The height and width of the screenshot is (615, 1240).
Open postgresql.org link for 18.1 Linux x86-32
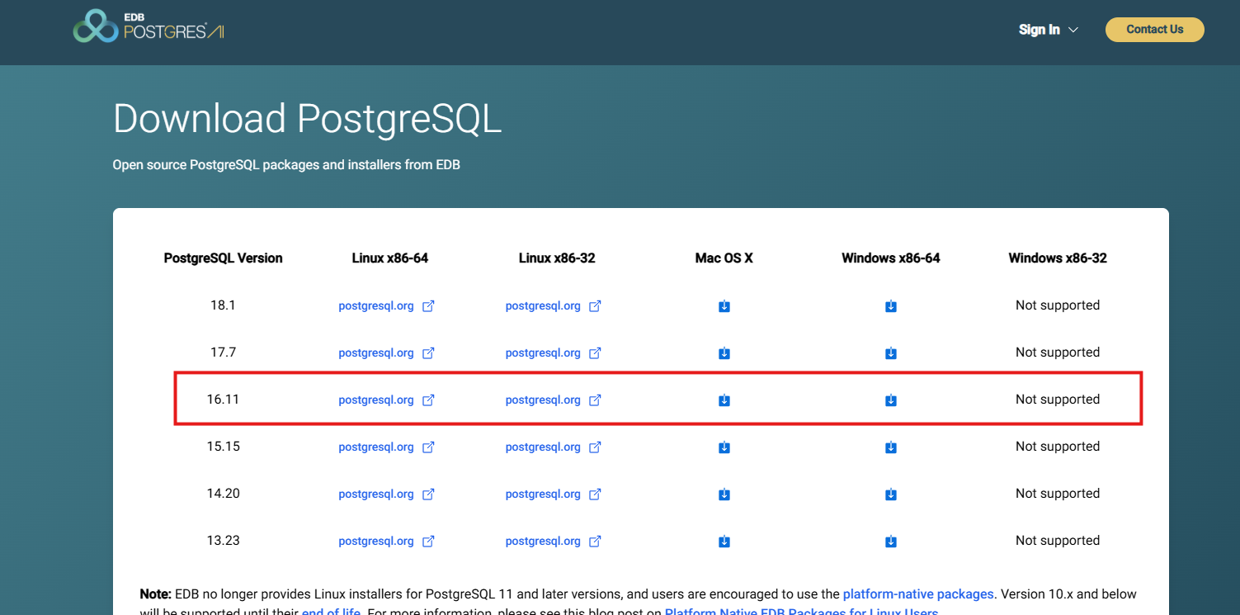(554, 306)
